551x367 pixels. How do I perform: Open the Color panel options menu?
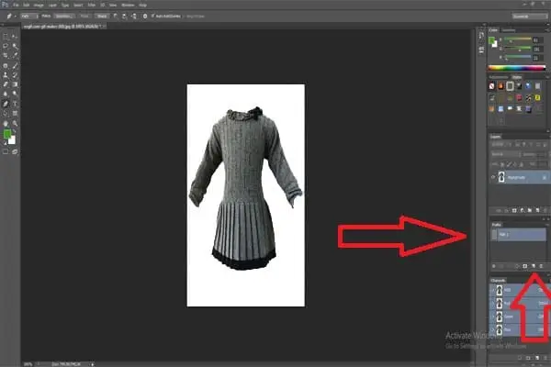coord(548,30)
